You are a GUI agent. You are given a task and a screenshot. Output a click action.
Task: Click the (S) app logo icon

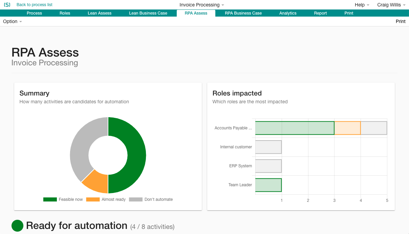tap(7, 5)
